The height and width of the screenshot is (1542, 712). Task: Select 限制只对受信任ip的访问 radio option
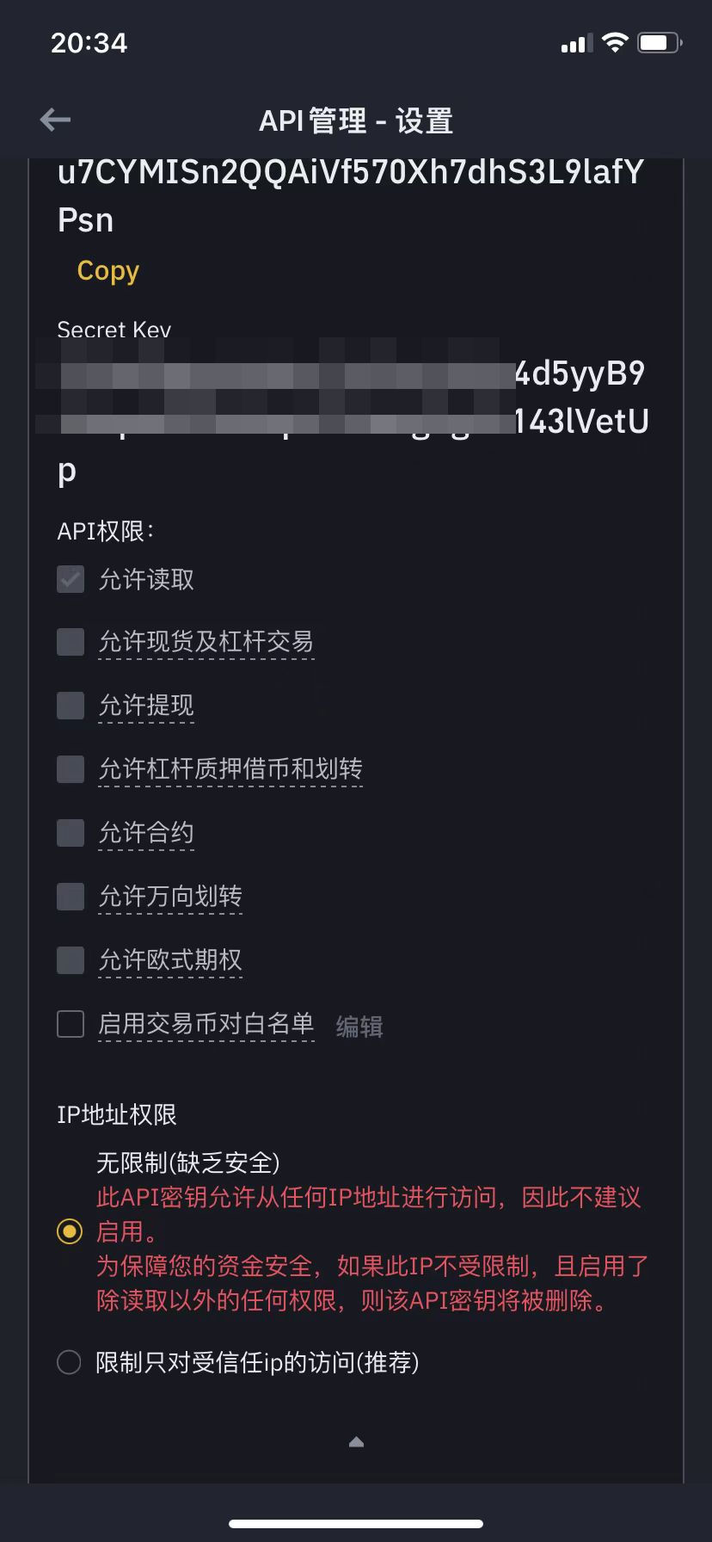(x=69, y=1362)
